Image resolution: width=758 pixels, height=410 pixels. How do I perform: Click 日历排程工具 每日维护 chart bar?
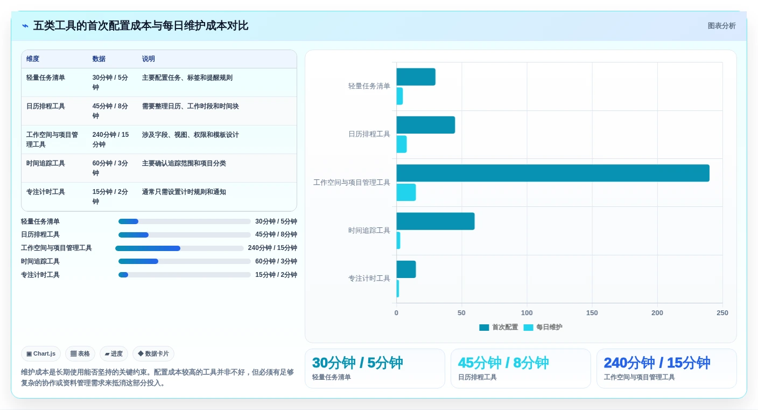click(x=402, y=144)
